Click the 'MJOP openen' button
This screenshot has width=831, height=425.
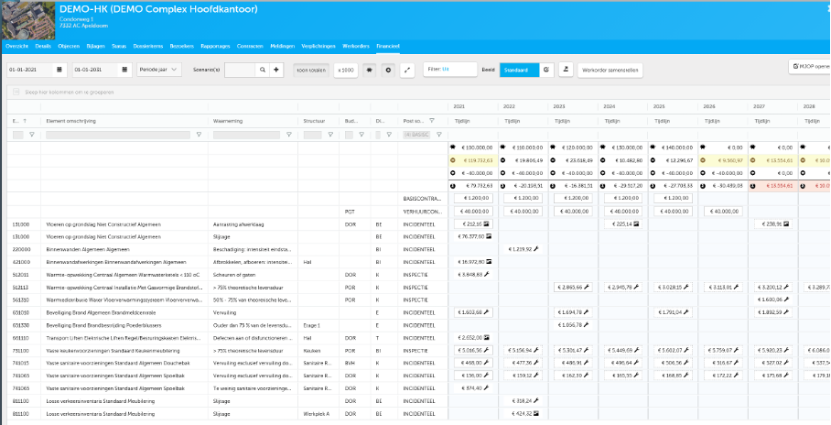point(810,66)
